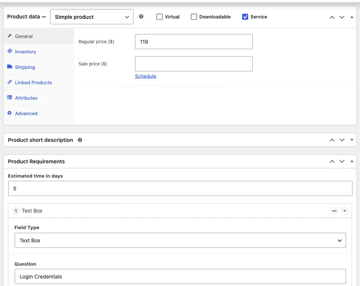This screenshot has width=360, height=286.
Task: Collapse the Product Requirements panel
Action: click(352, 161)
